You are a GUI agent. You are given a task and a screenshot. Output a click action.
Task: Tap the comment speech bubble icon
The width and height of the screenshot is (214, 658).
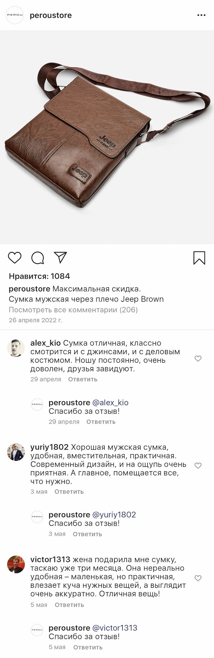pyautogui.click(x=37, y=258)
